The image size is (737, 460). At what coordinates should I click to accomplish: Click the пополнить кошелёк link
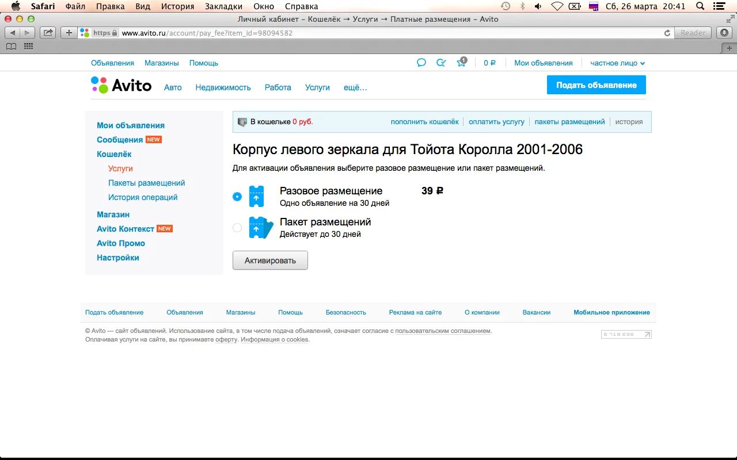click(425, 122)
